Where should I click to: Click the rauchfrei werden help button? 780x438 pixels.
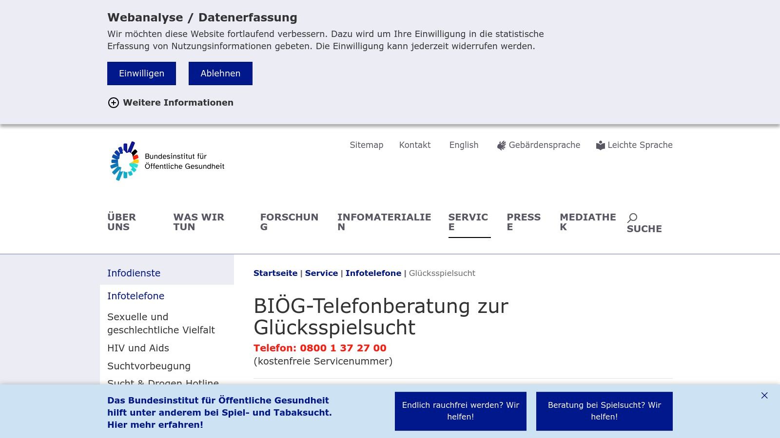(x=460, y=411)
